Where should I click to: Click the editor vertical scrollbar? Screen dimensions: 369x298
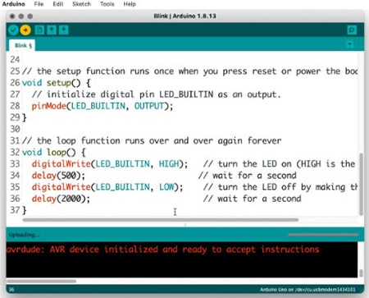(361, 184)
